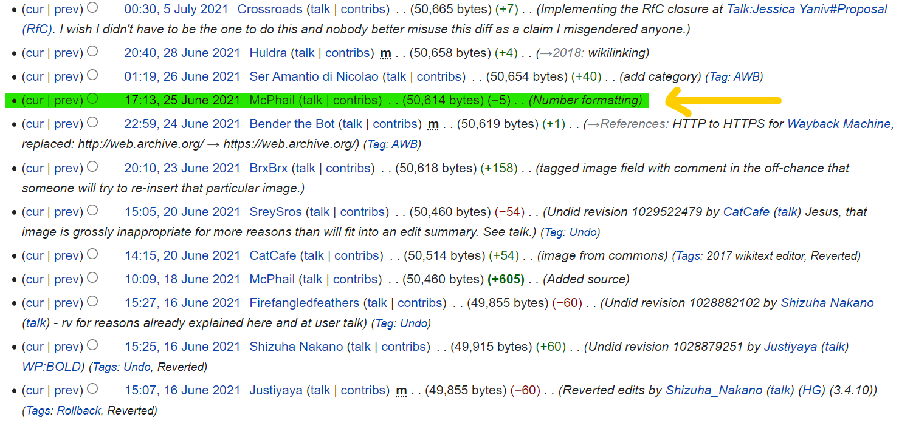Select radio button for Firefangledfeathers 15:27 revision
899x423 pixels.
[92, 302]
